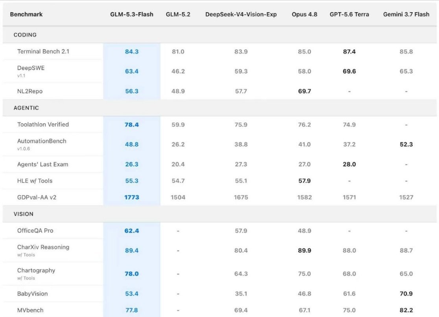Select the 81.0 GLM-5.2 Terminal Bench score
This screenshot has width=439, height=317.
pos(178,52)
